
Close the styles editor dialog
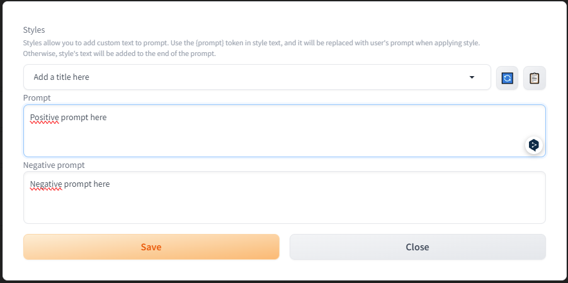coord(417,247)
